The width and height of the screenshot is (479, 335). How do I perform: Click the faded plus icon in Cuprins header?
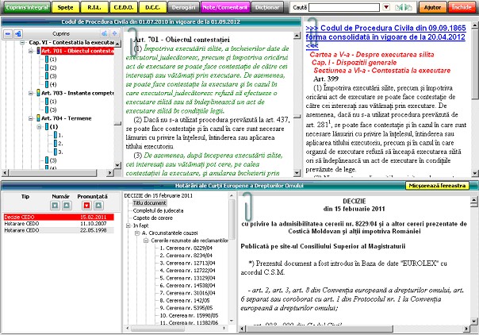point(114,33)
